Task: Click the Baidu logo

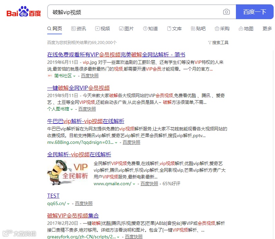Action: (x=24, y=12)
